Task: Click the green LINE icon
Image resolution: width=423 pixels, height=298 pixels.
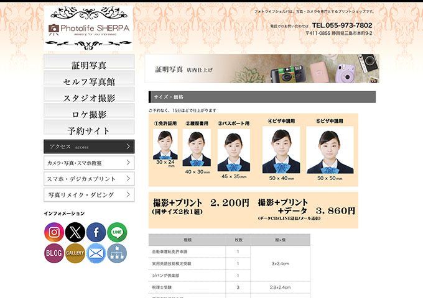Action: tap(117, 232)
